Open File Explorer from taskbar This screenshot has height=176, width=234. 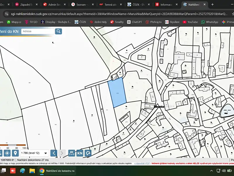tap(32, 171)
